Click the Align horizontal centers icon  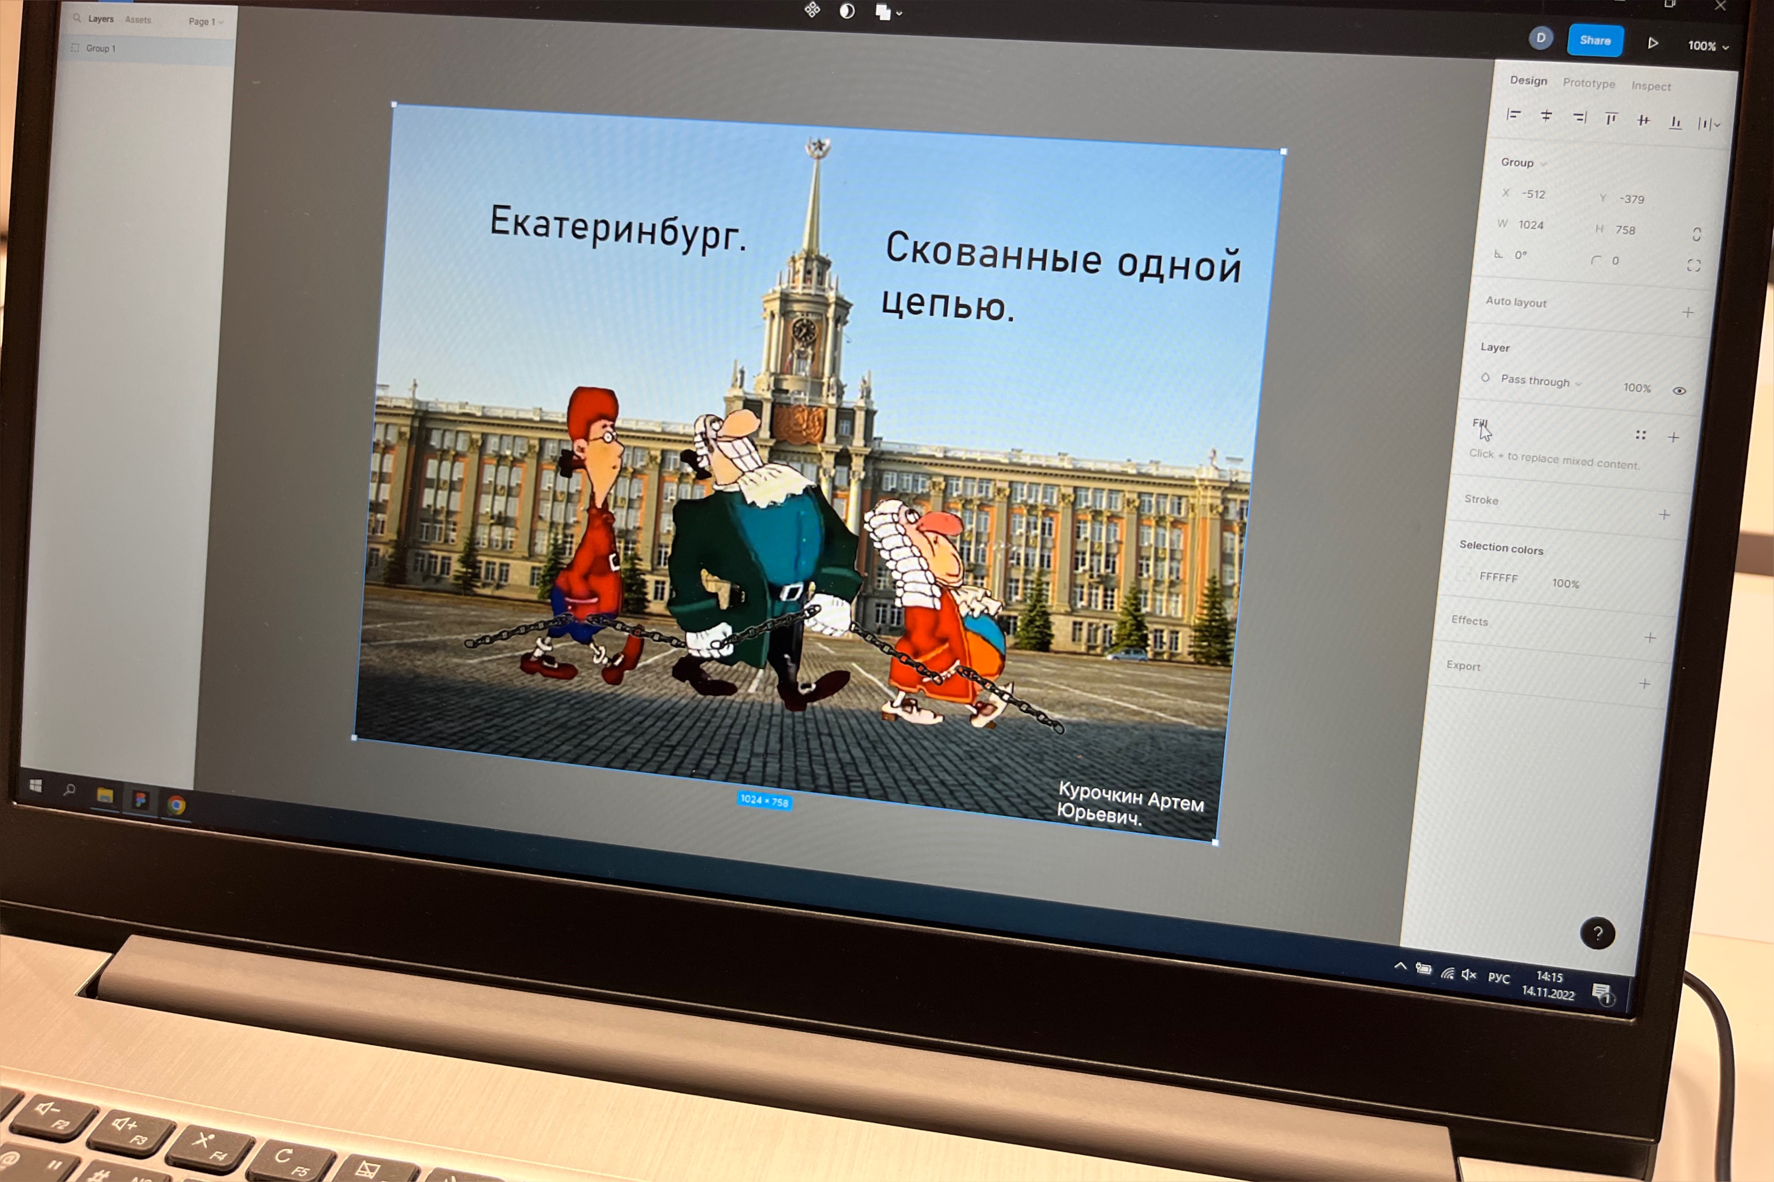(1546, 116)
